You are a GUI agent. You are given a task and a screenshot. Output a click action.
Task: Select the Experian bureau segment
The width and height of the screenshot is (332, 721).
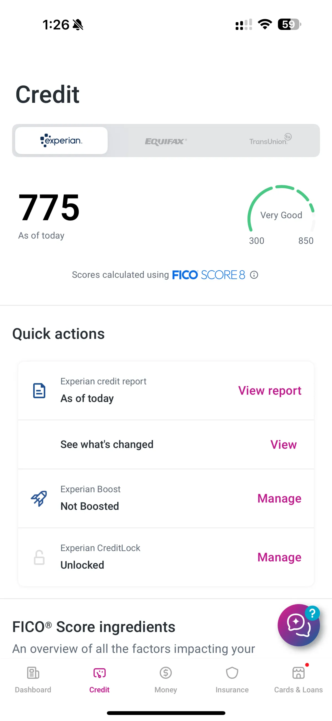[x=61, y=140]
